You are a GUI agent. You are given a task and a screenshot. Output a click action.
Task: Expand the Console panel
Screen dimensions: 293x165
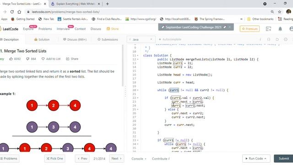tap(139, 159)
